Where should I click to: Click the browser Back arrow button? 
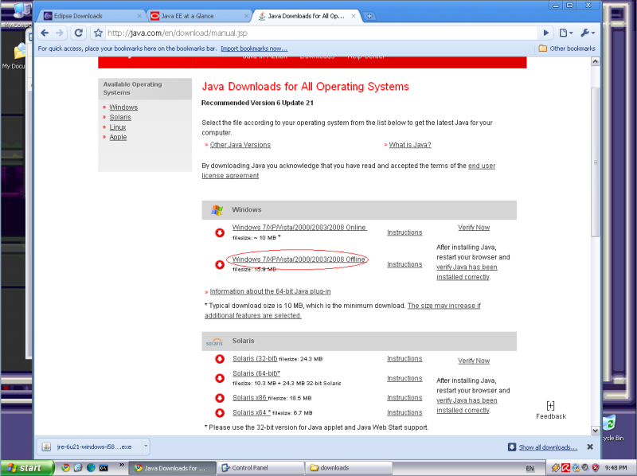click(x=45, y=33)
